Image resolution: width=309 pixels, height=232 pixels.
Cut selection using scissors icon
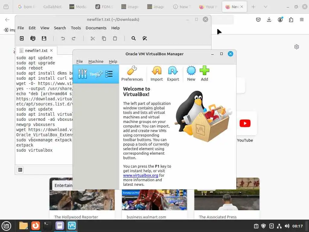(x=93, y=38)
